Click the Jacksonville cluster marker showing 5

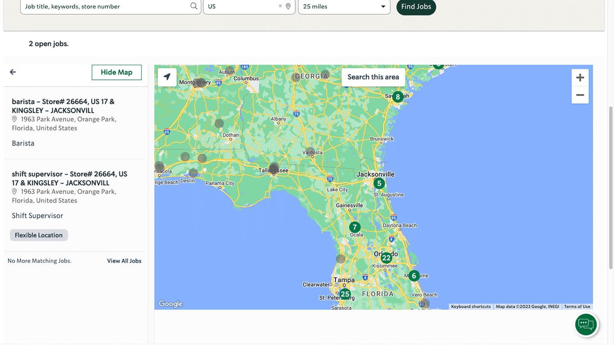pyautogui.click(x=379, y=183)
